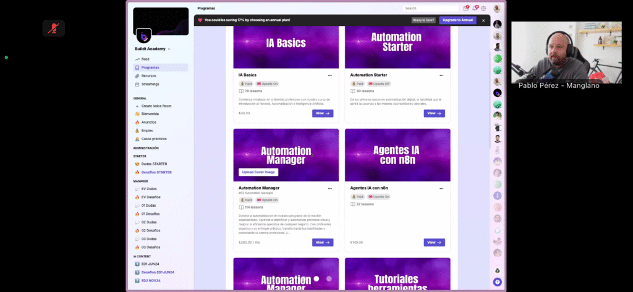Open the Automation Manager options menu

click(330, 188)
